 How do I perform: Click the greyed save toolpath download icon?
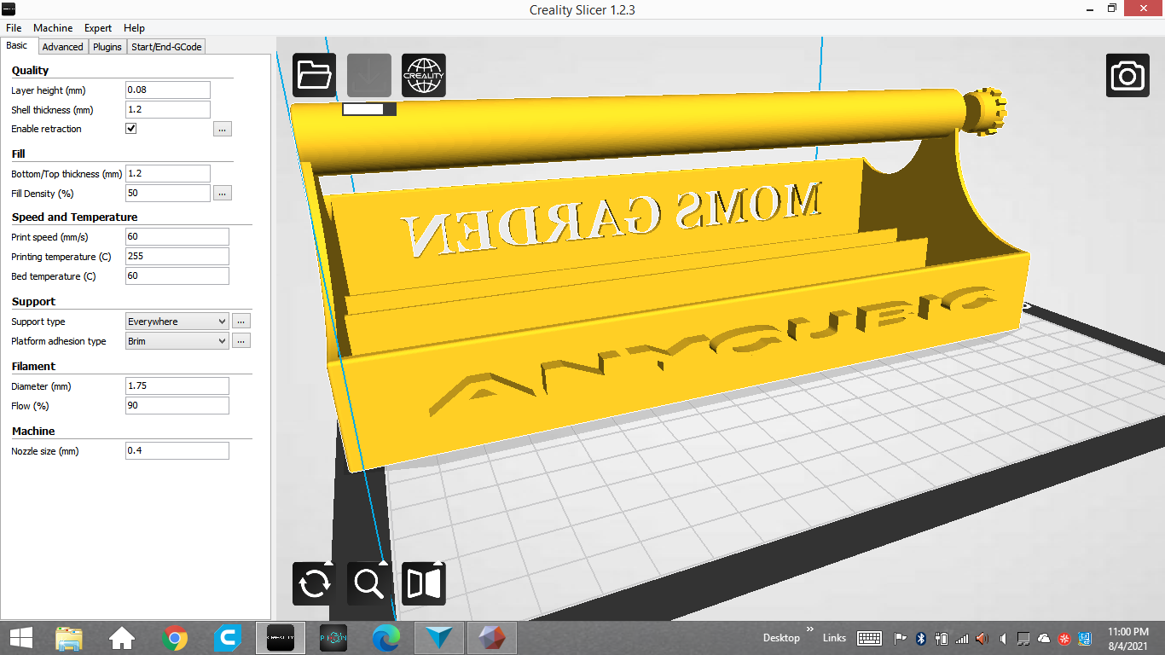click(x=369, y=75)
